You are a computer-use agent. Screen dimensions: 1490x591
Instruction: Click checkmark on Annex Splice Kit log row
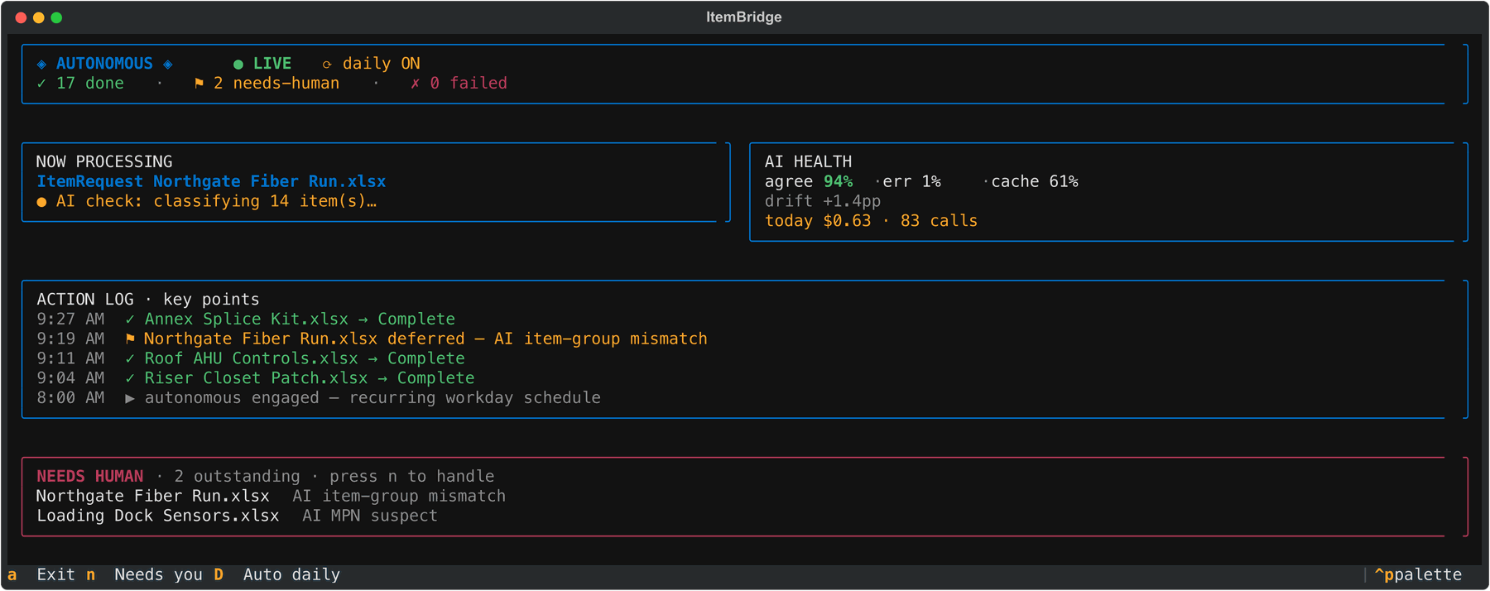point(130,320)
